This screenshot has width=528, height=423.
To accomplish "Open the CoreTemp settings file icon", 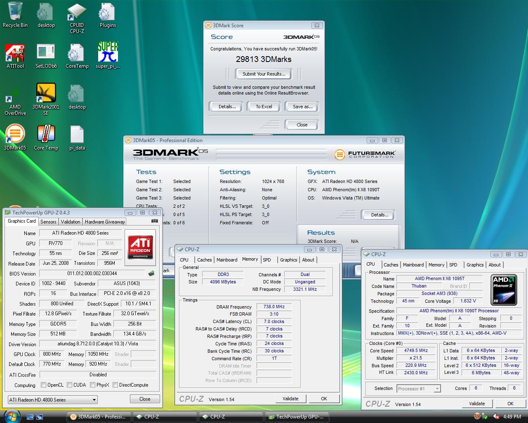I will [77, 55].
